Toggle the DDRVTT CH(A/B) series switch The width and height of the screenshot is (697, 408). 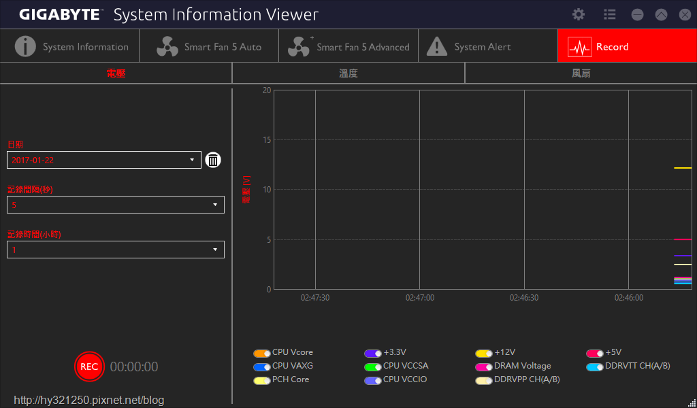(595, 367)
